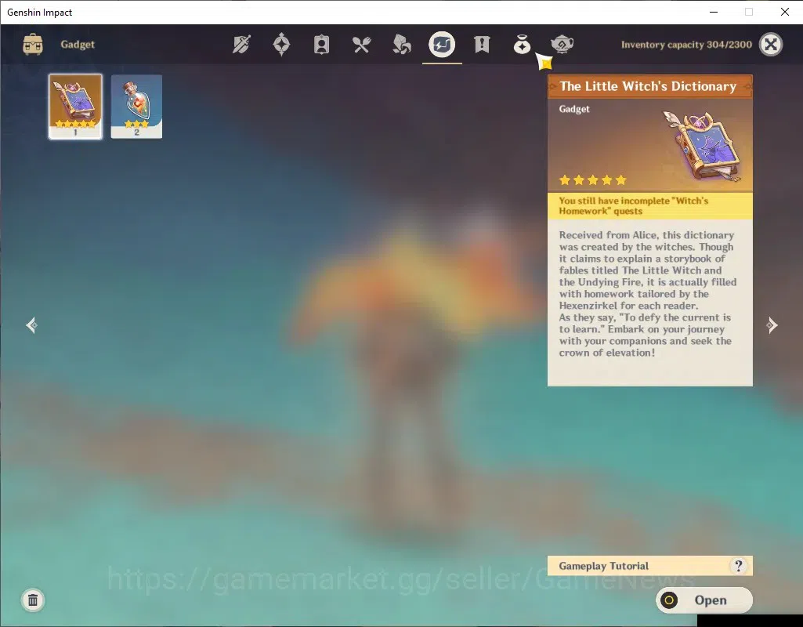Open the Weapons inventory tab
This screenshot has width=803, height=627.
[242, 45]
